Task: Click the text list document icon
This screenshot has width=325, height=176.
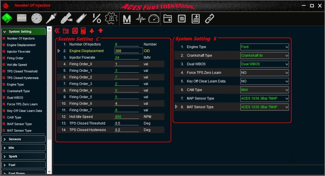Action: [x=182, y=18]
